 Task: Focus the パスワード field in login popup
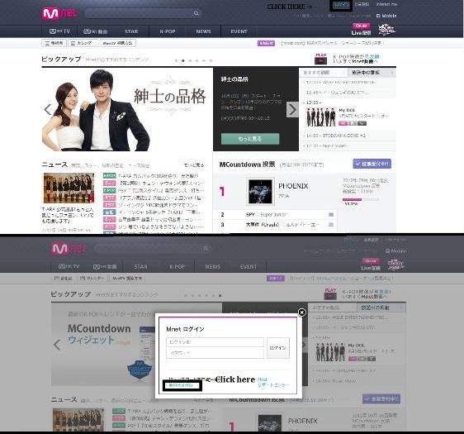pos(215,353)
